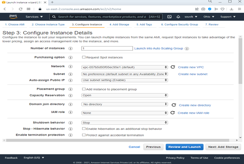Open the Auto-assign Public IP dropdown
Image resolution: width=244 pixels, height=164 pixels.
point(125,80)
